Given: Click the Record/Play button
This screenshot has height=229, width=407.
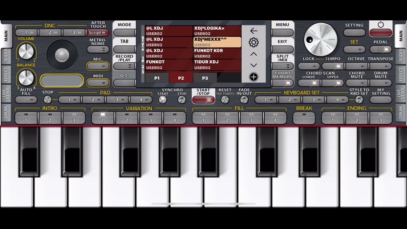Looking at the screenshot, I should 124,66.
